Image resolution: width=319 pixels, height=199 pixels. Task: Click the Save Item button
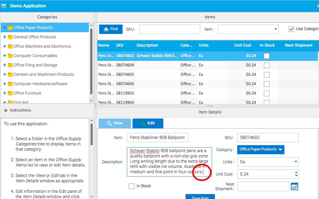click(x=200, y=197)
